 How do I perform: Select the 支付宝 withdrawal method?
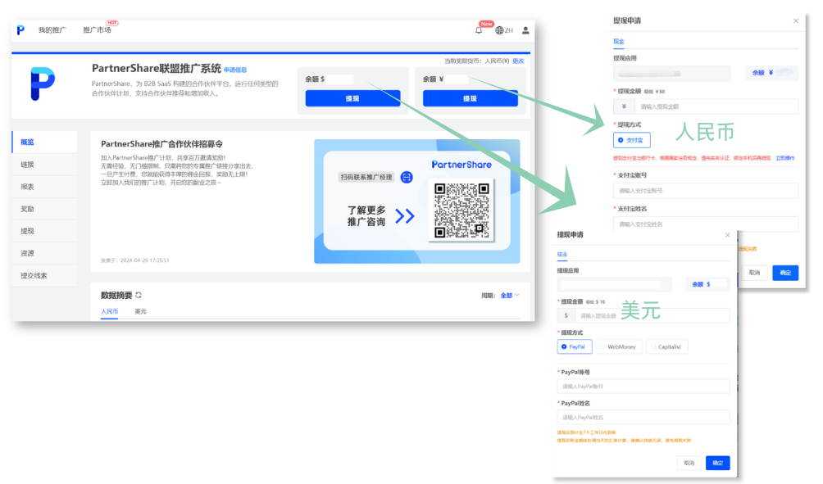631,140
